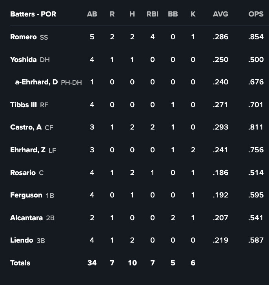
Task: Click the AVG column header
Action: pos(220,14)
